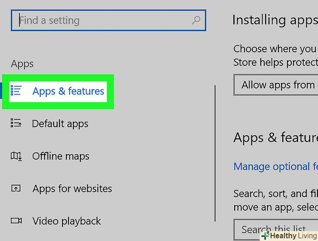
Task: Click the Offline maps map icon
Action: (16, 156)
